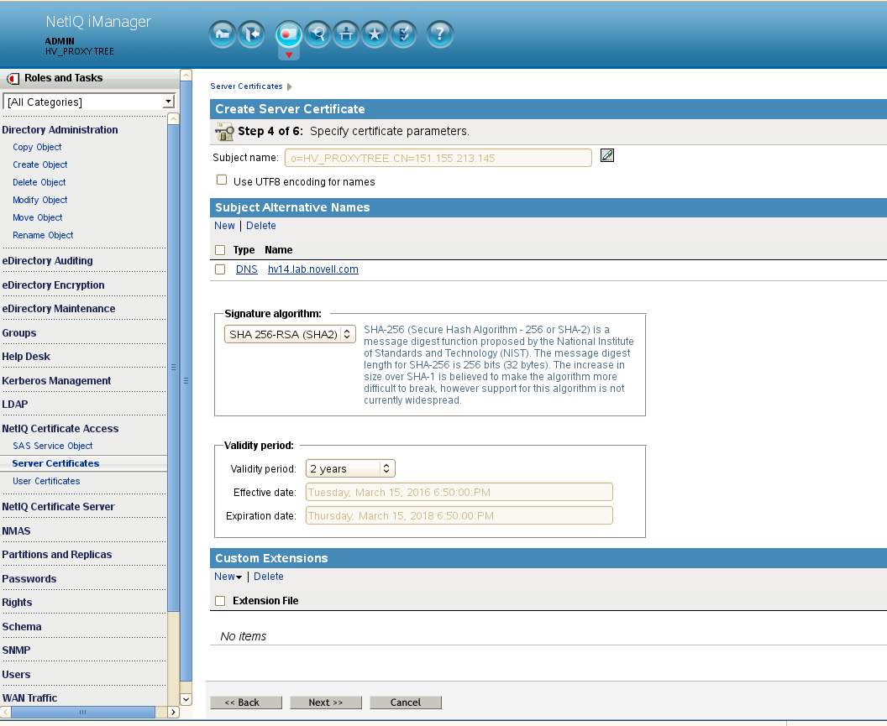Open the Modify Object task
This screenshot has height=726, width=887.
pyautogui.click(x=40, y=200)
